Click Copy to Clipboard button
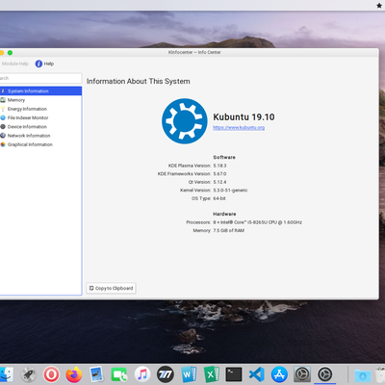Screen dimensions: 385x385 pyautogui.click(x=111, y=288)
